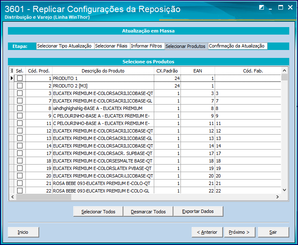Viewport: 298px width, 245px height.
Task: Tick the checkbox for product code 11
Action: click(20, 123)
